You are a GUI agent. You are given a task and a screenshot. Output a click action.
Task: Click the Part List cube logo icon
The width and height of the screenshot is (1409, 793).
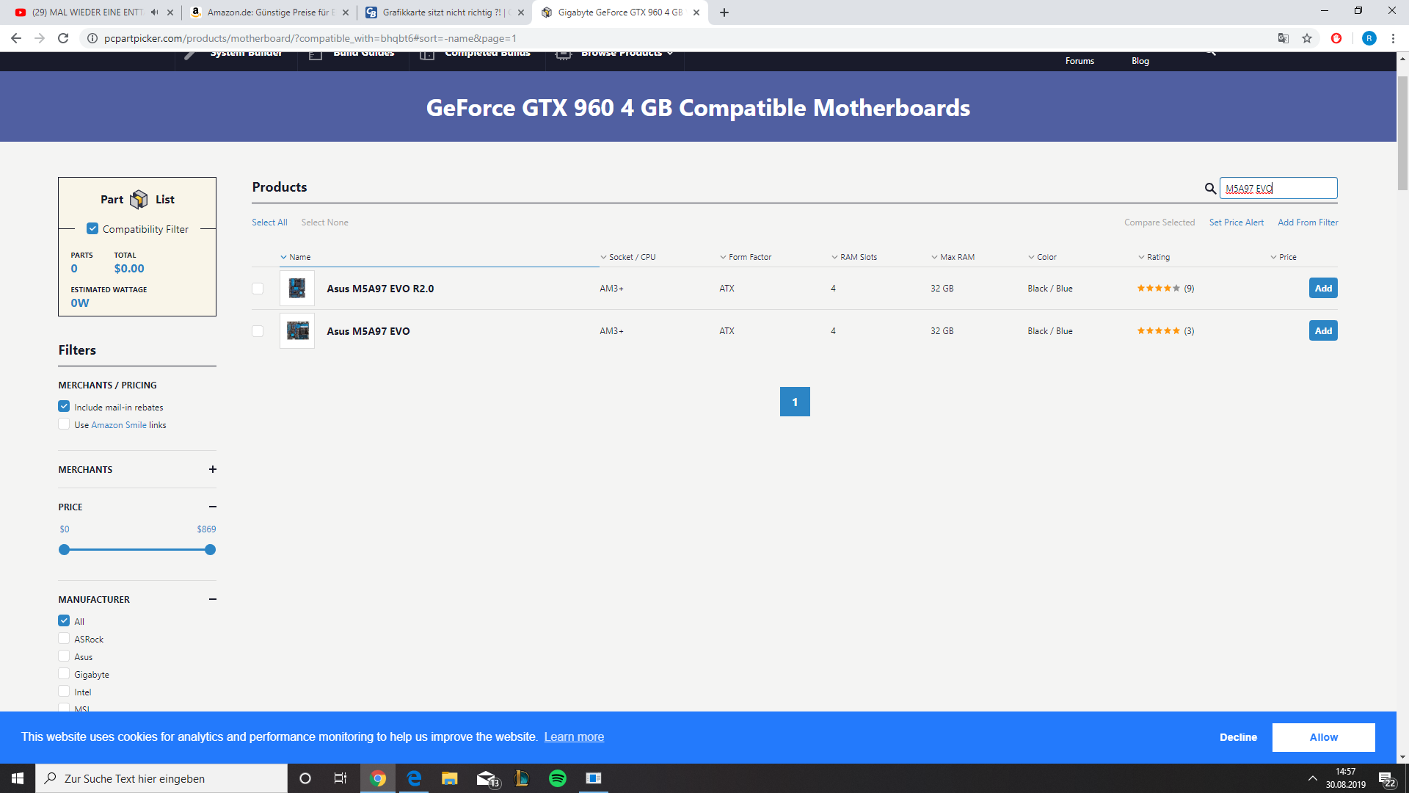click(x=139, y=200)
